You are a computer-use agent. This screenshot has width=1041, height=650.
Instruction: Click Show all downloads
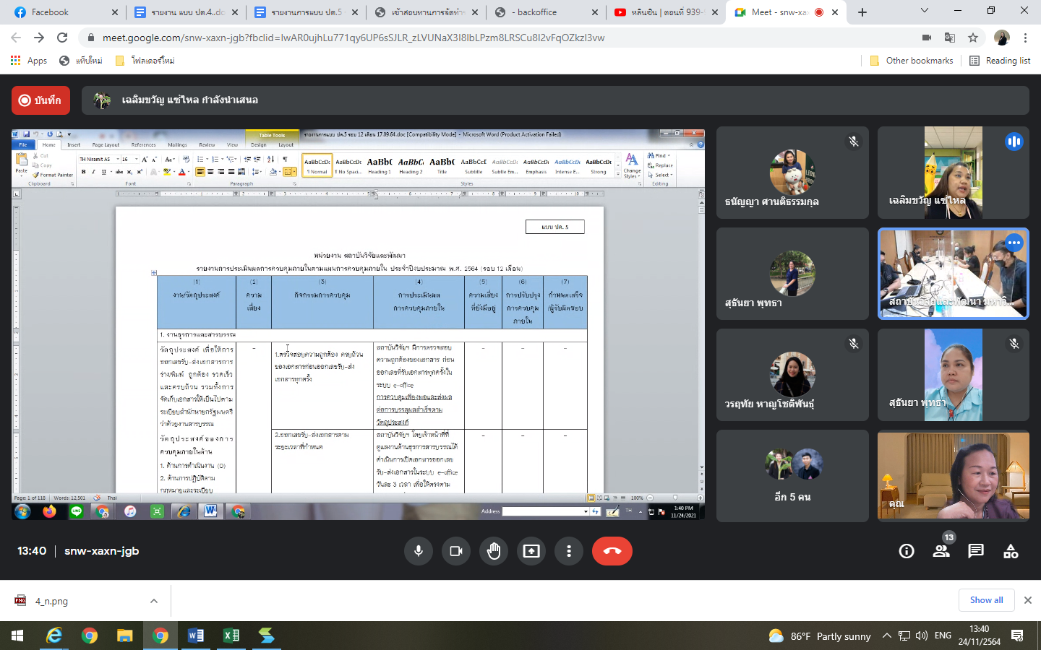click(986, 600)
